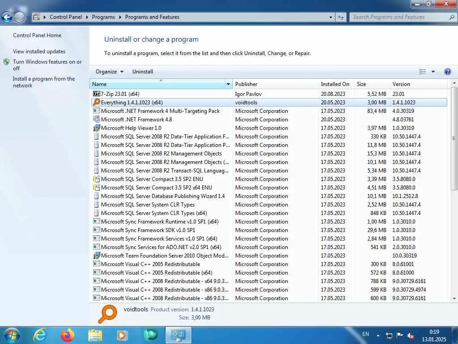The image size is (458, 344).
Task: Click the Control Panel icon in address bar
Action: pos(36,17)
